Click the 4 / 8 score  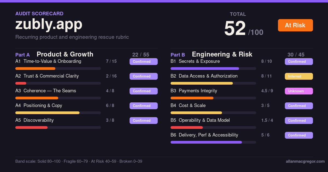(x=110, y=91)
